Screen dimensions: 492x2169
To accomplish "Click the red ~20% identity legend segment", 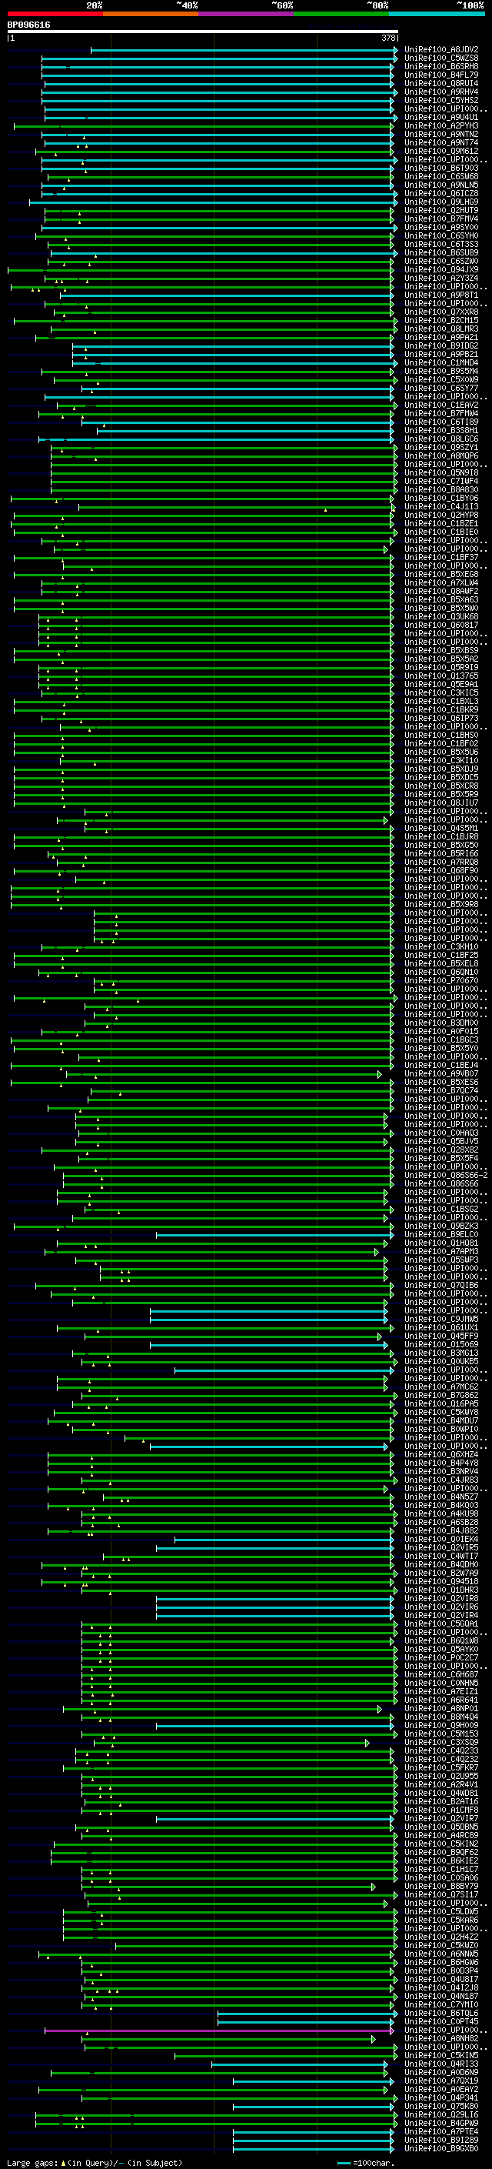I will click(x=55, y=14).
